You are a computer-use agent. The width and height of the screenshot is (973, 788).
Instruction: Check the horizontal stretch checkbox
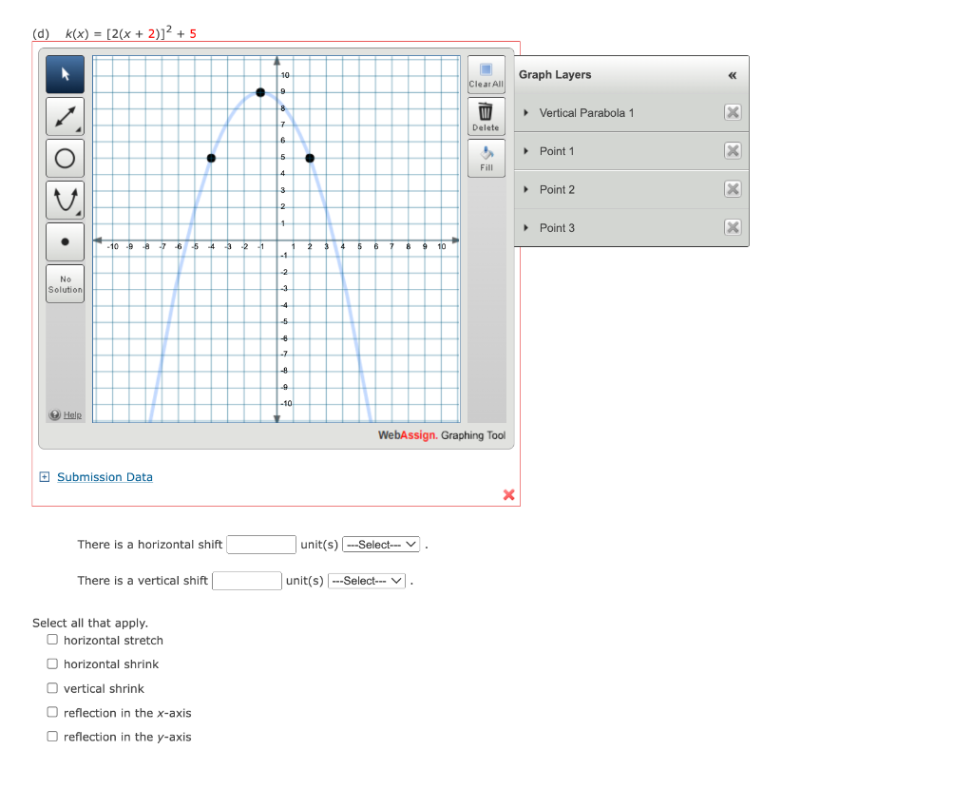tap(52, 639)
